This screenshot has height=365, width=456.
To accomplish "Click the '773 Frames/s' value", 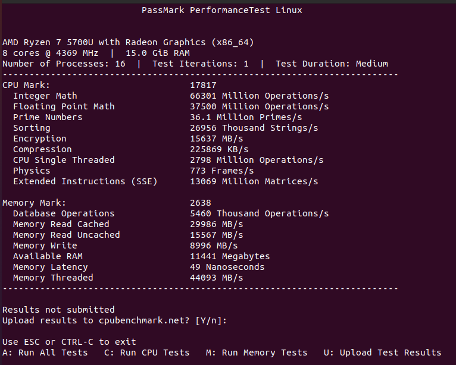I will pos(221,171).
